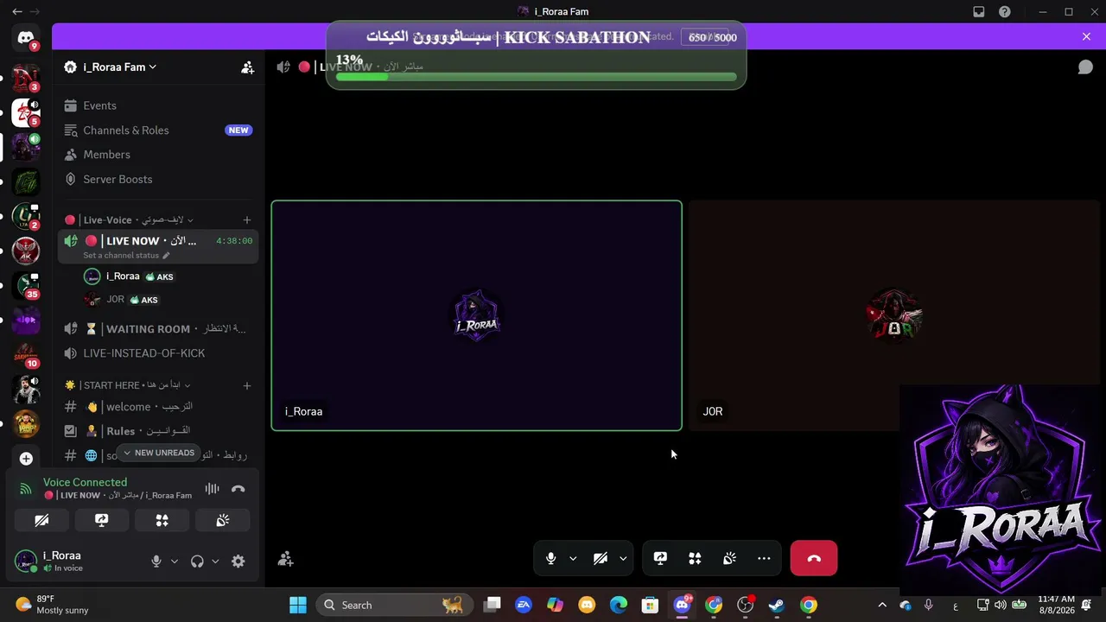The height and width of the screenshot is (622, 1106).
Task: Open Help icon in title bar
Action: (1004, 11)
